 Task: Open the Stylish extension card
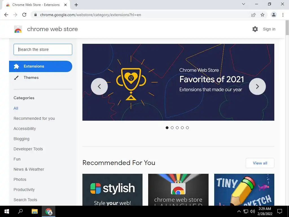click(112, 190)
